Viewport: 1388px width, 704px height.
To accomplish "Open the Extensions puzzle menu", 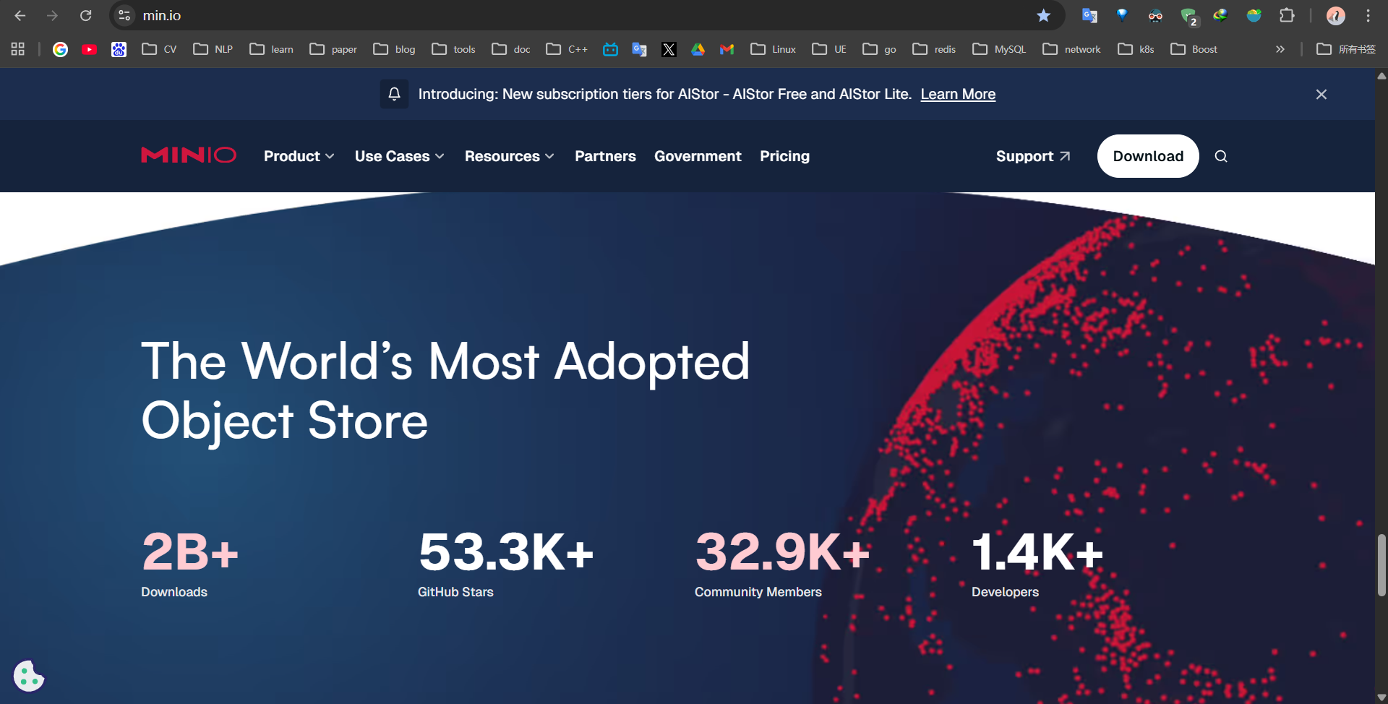I will coord(1287,15).
